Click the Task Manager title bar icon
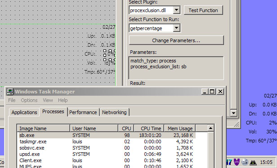This screenshot has height=168, width=277. tap(10, 92)
